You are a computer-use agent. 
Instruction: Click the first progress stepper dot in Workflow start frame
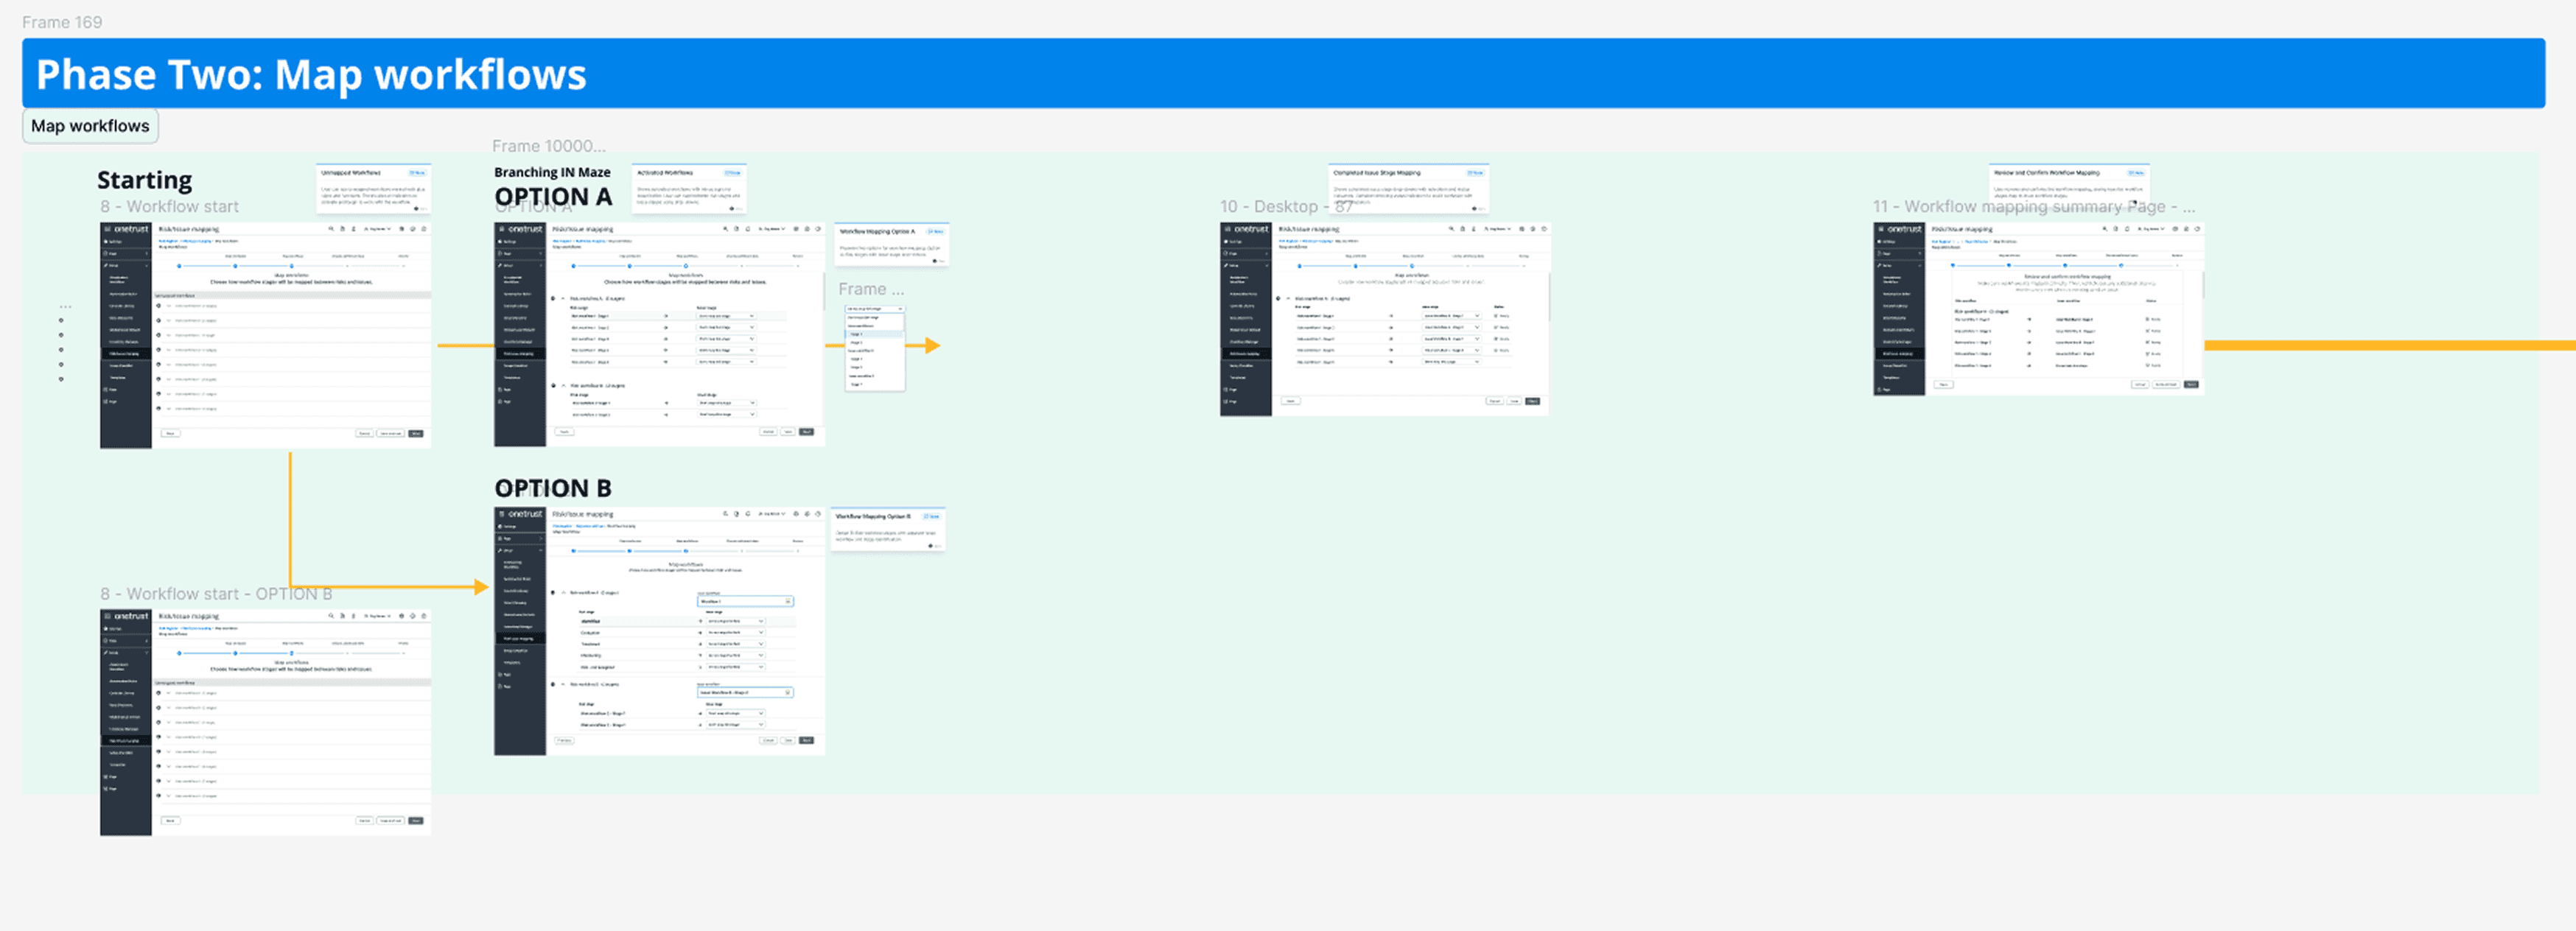(180, 266)
